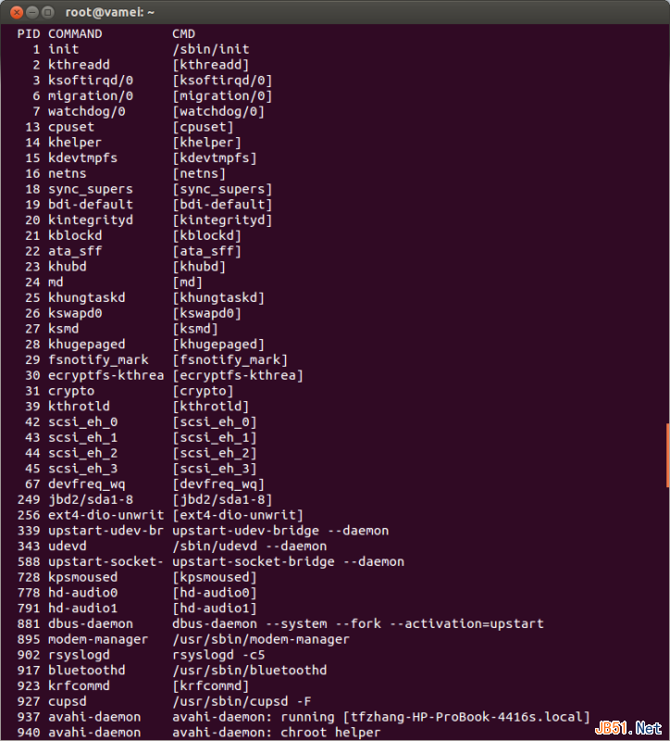Click the COMMAND column header
The image size is (670, 741).
(75, 33)
